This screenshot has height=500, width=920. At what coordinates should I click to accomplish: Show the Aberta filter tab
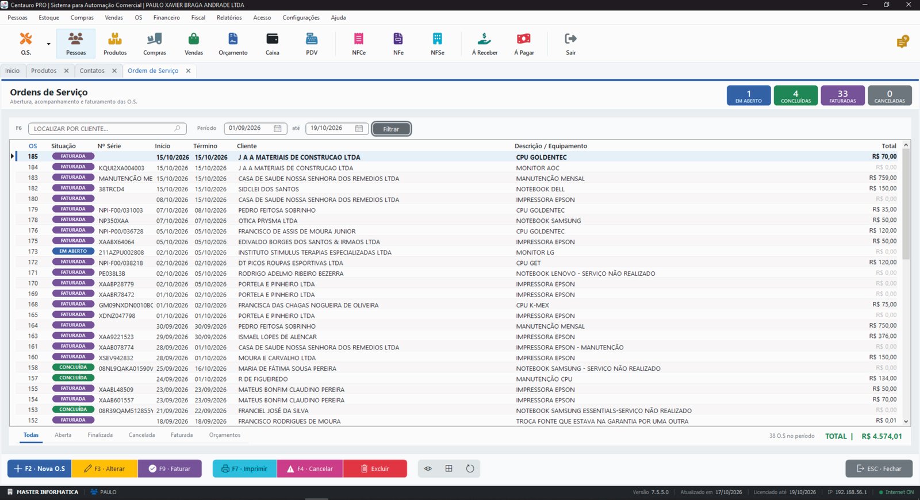click(63, 435)
